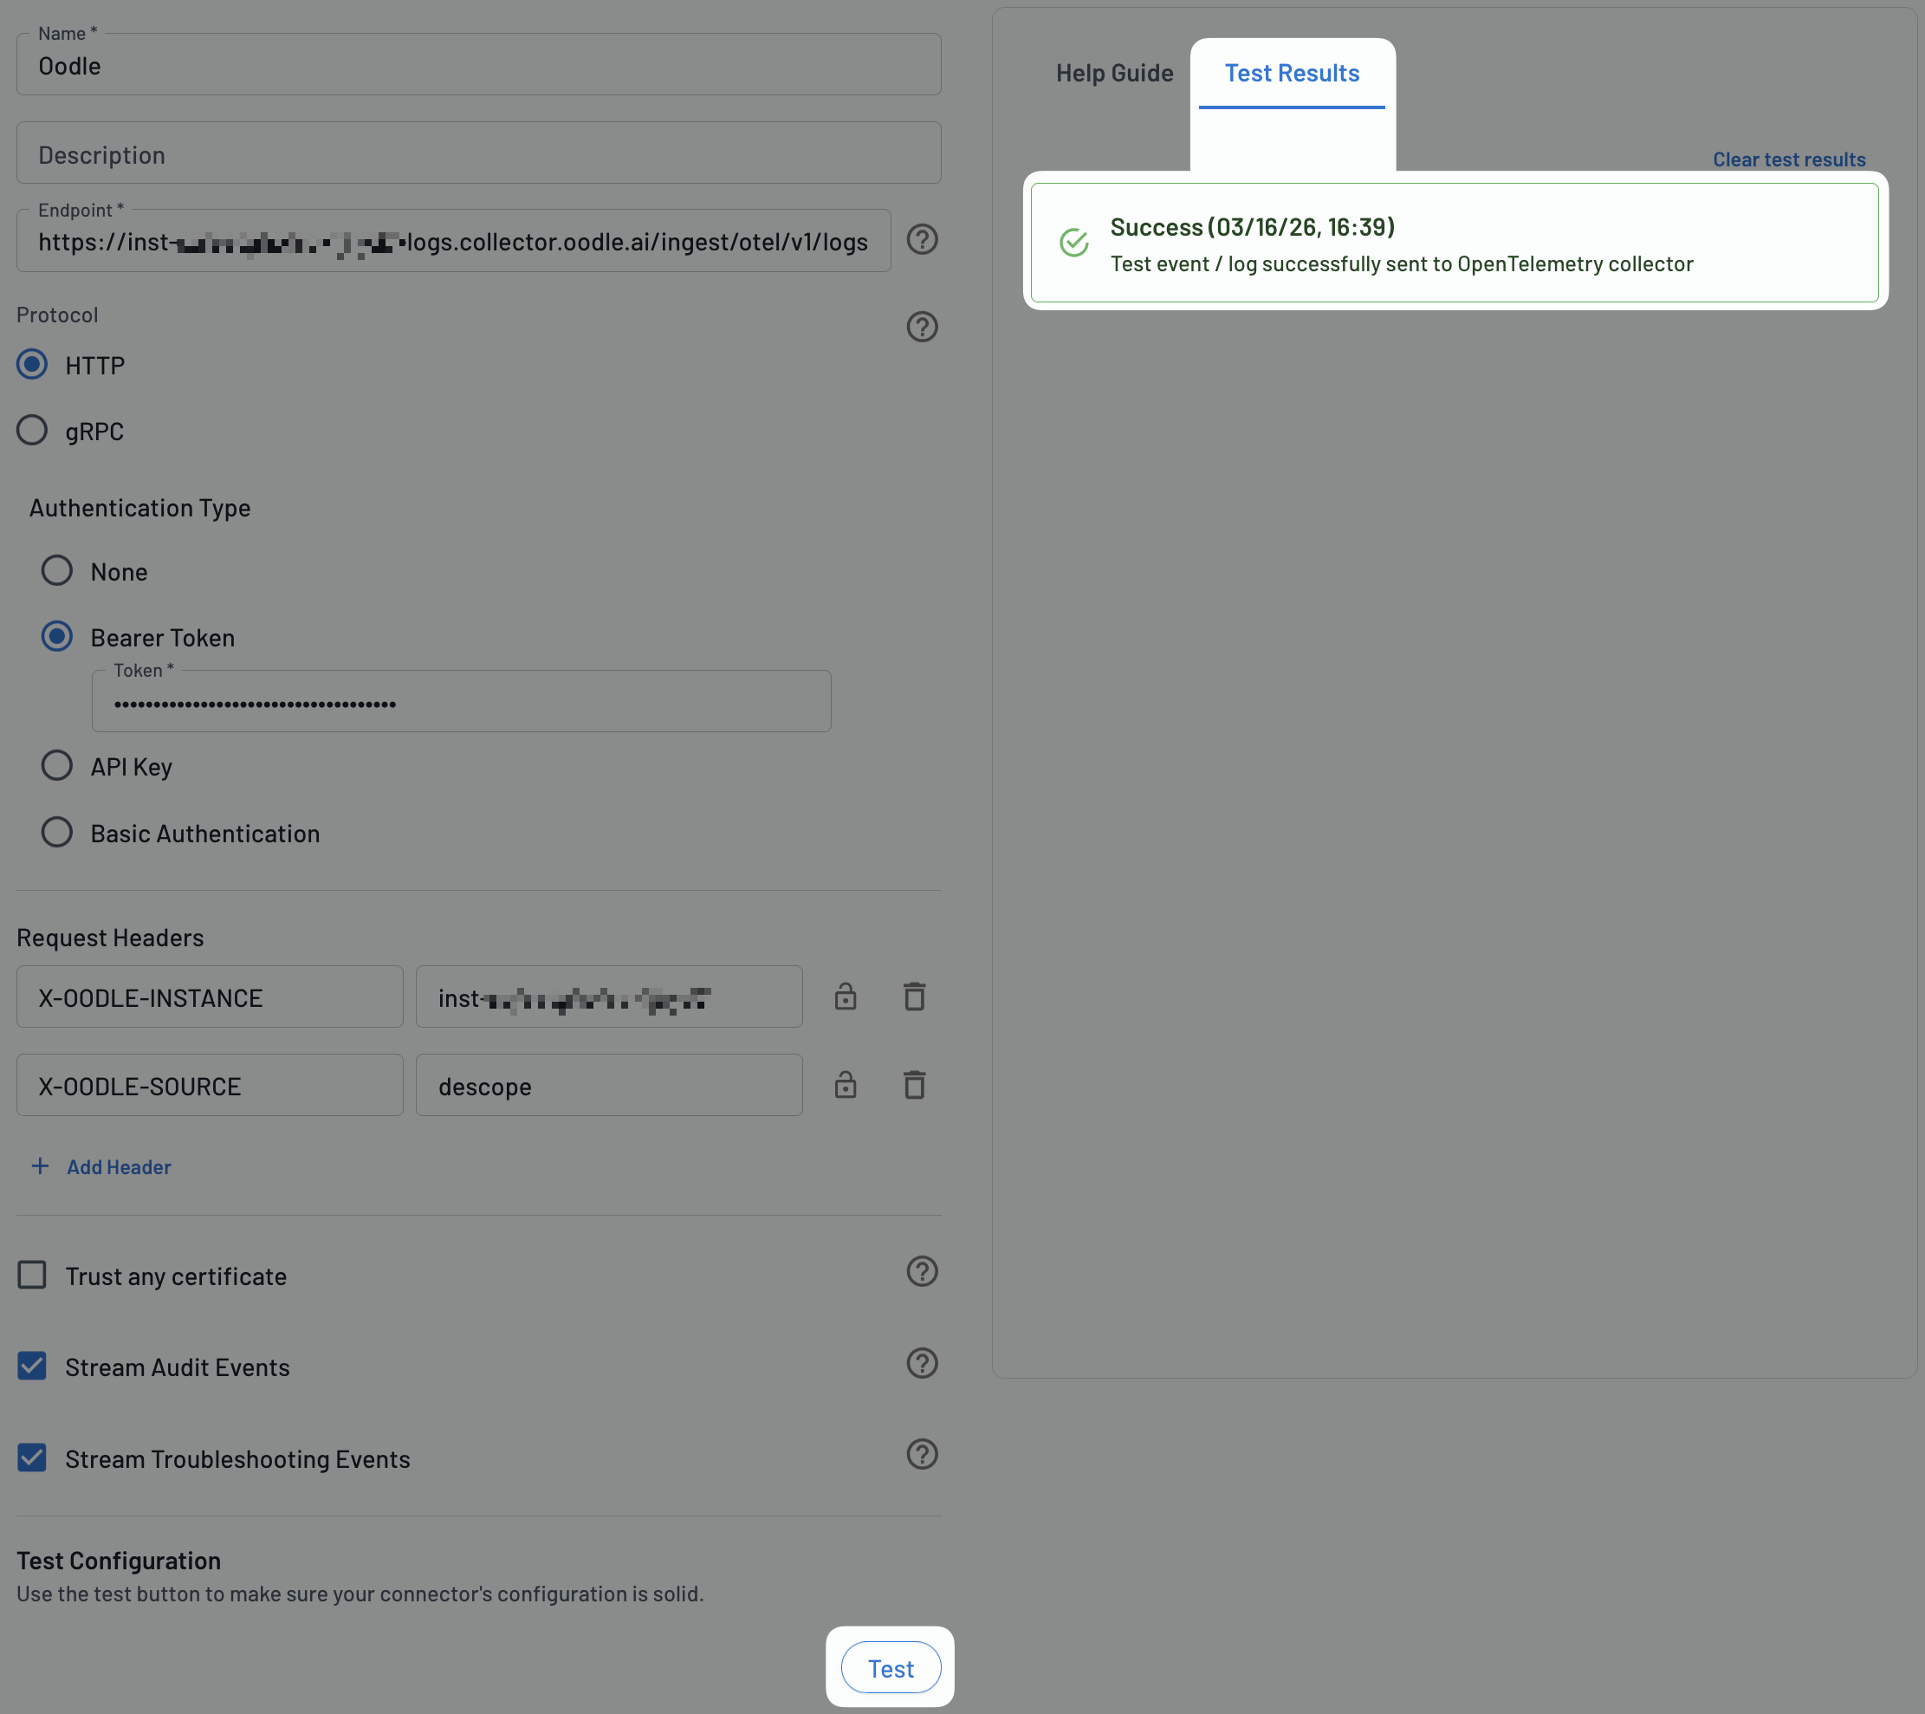This screenshot has height=1714, width=1925.
Task: Click the green success checkmark icon
Action: [1074, 243]
